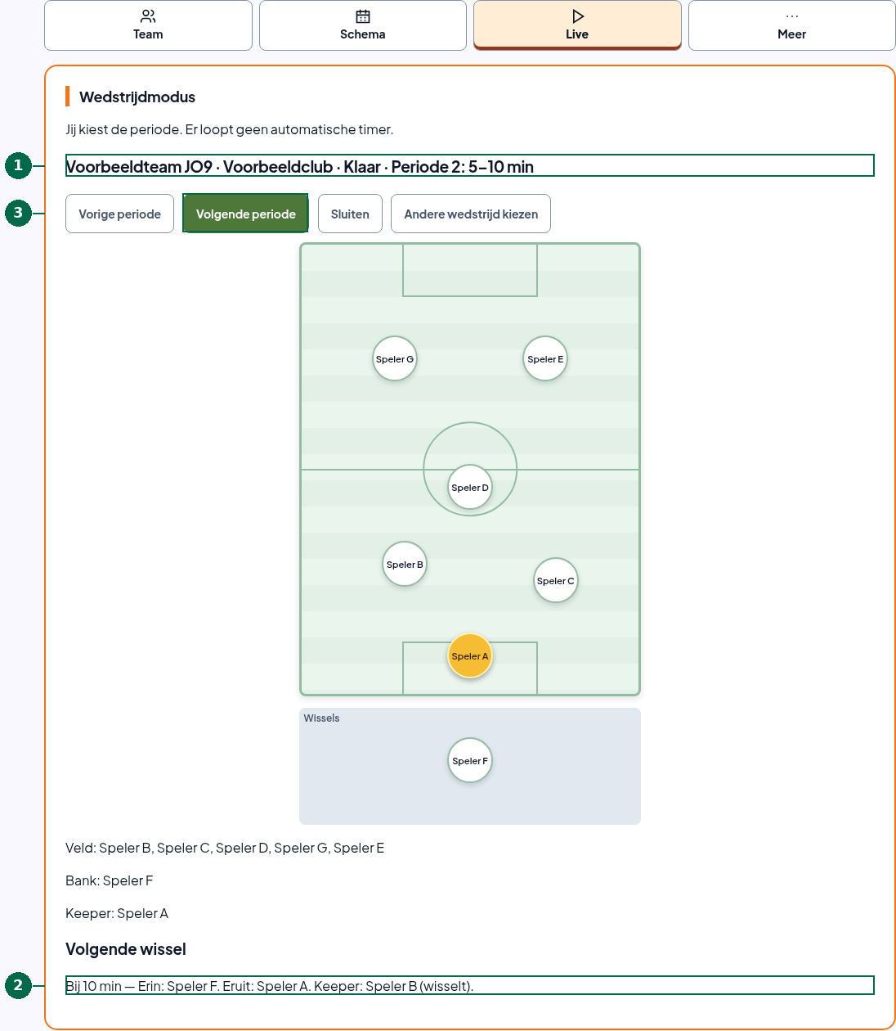Select keeper Speler A in goal
The image size is (896, 1031).
coord(470,655)
